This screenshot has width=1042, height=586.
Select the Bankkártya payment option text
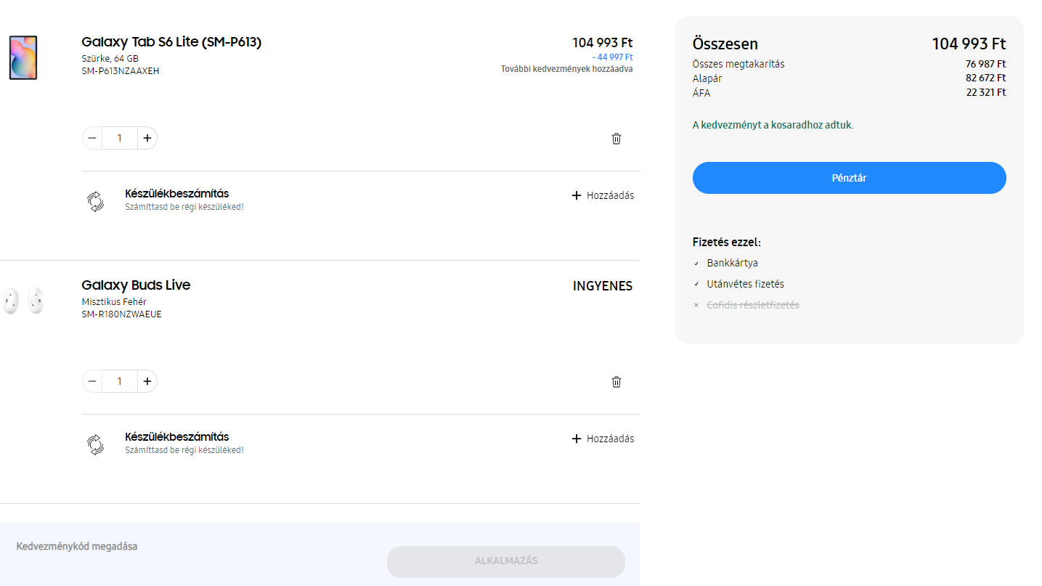732,263
